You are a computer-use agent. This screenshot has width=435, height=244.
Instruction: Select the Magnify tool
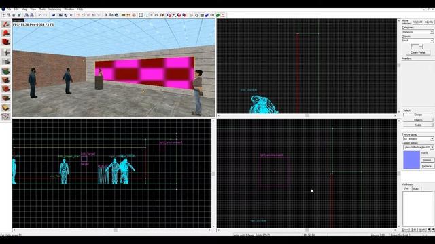click(x=6, y=33)
